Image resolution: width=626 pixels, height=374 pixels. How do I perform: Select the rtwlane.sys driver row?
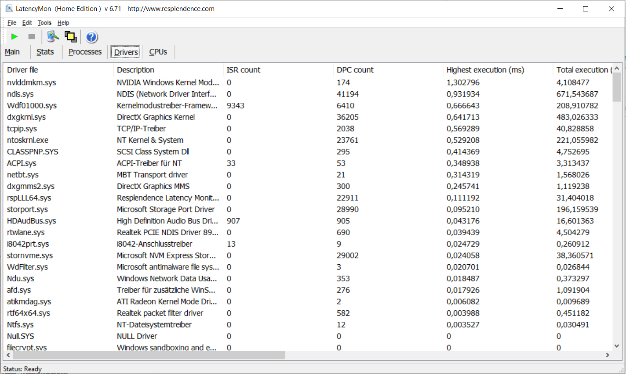click(x=308, y=232)
